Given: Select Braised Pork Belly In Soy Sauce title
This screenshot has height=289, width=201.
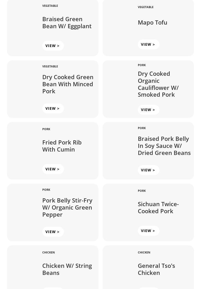Looking at the screenshot, I should pyautogui.click(x=164, y=146).
